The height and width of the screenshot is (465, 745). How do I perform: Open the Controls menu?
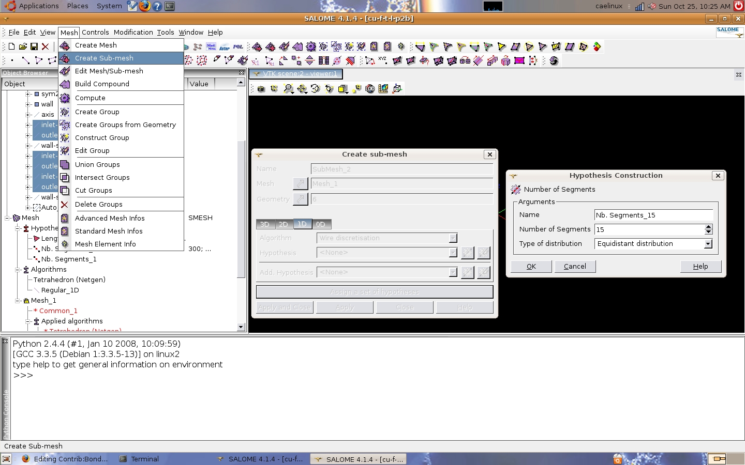95,32
